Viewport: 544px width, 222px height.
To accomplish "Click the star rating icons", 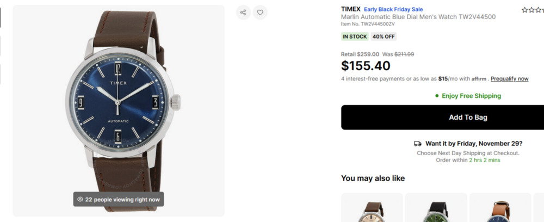I will coord(532,10).
